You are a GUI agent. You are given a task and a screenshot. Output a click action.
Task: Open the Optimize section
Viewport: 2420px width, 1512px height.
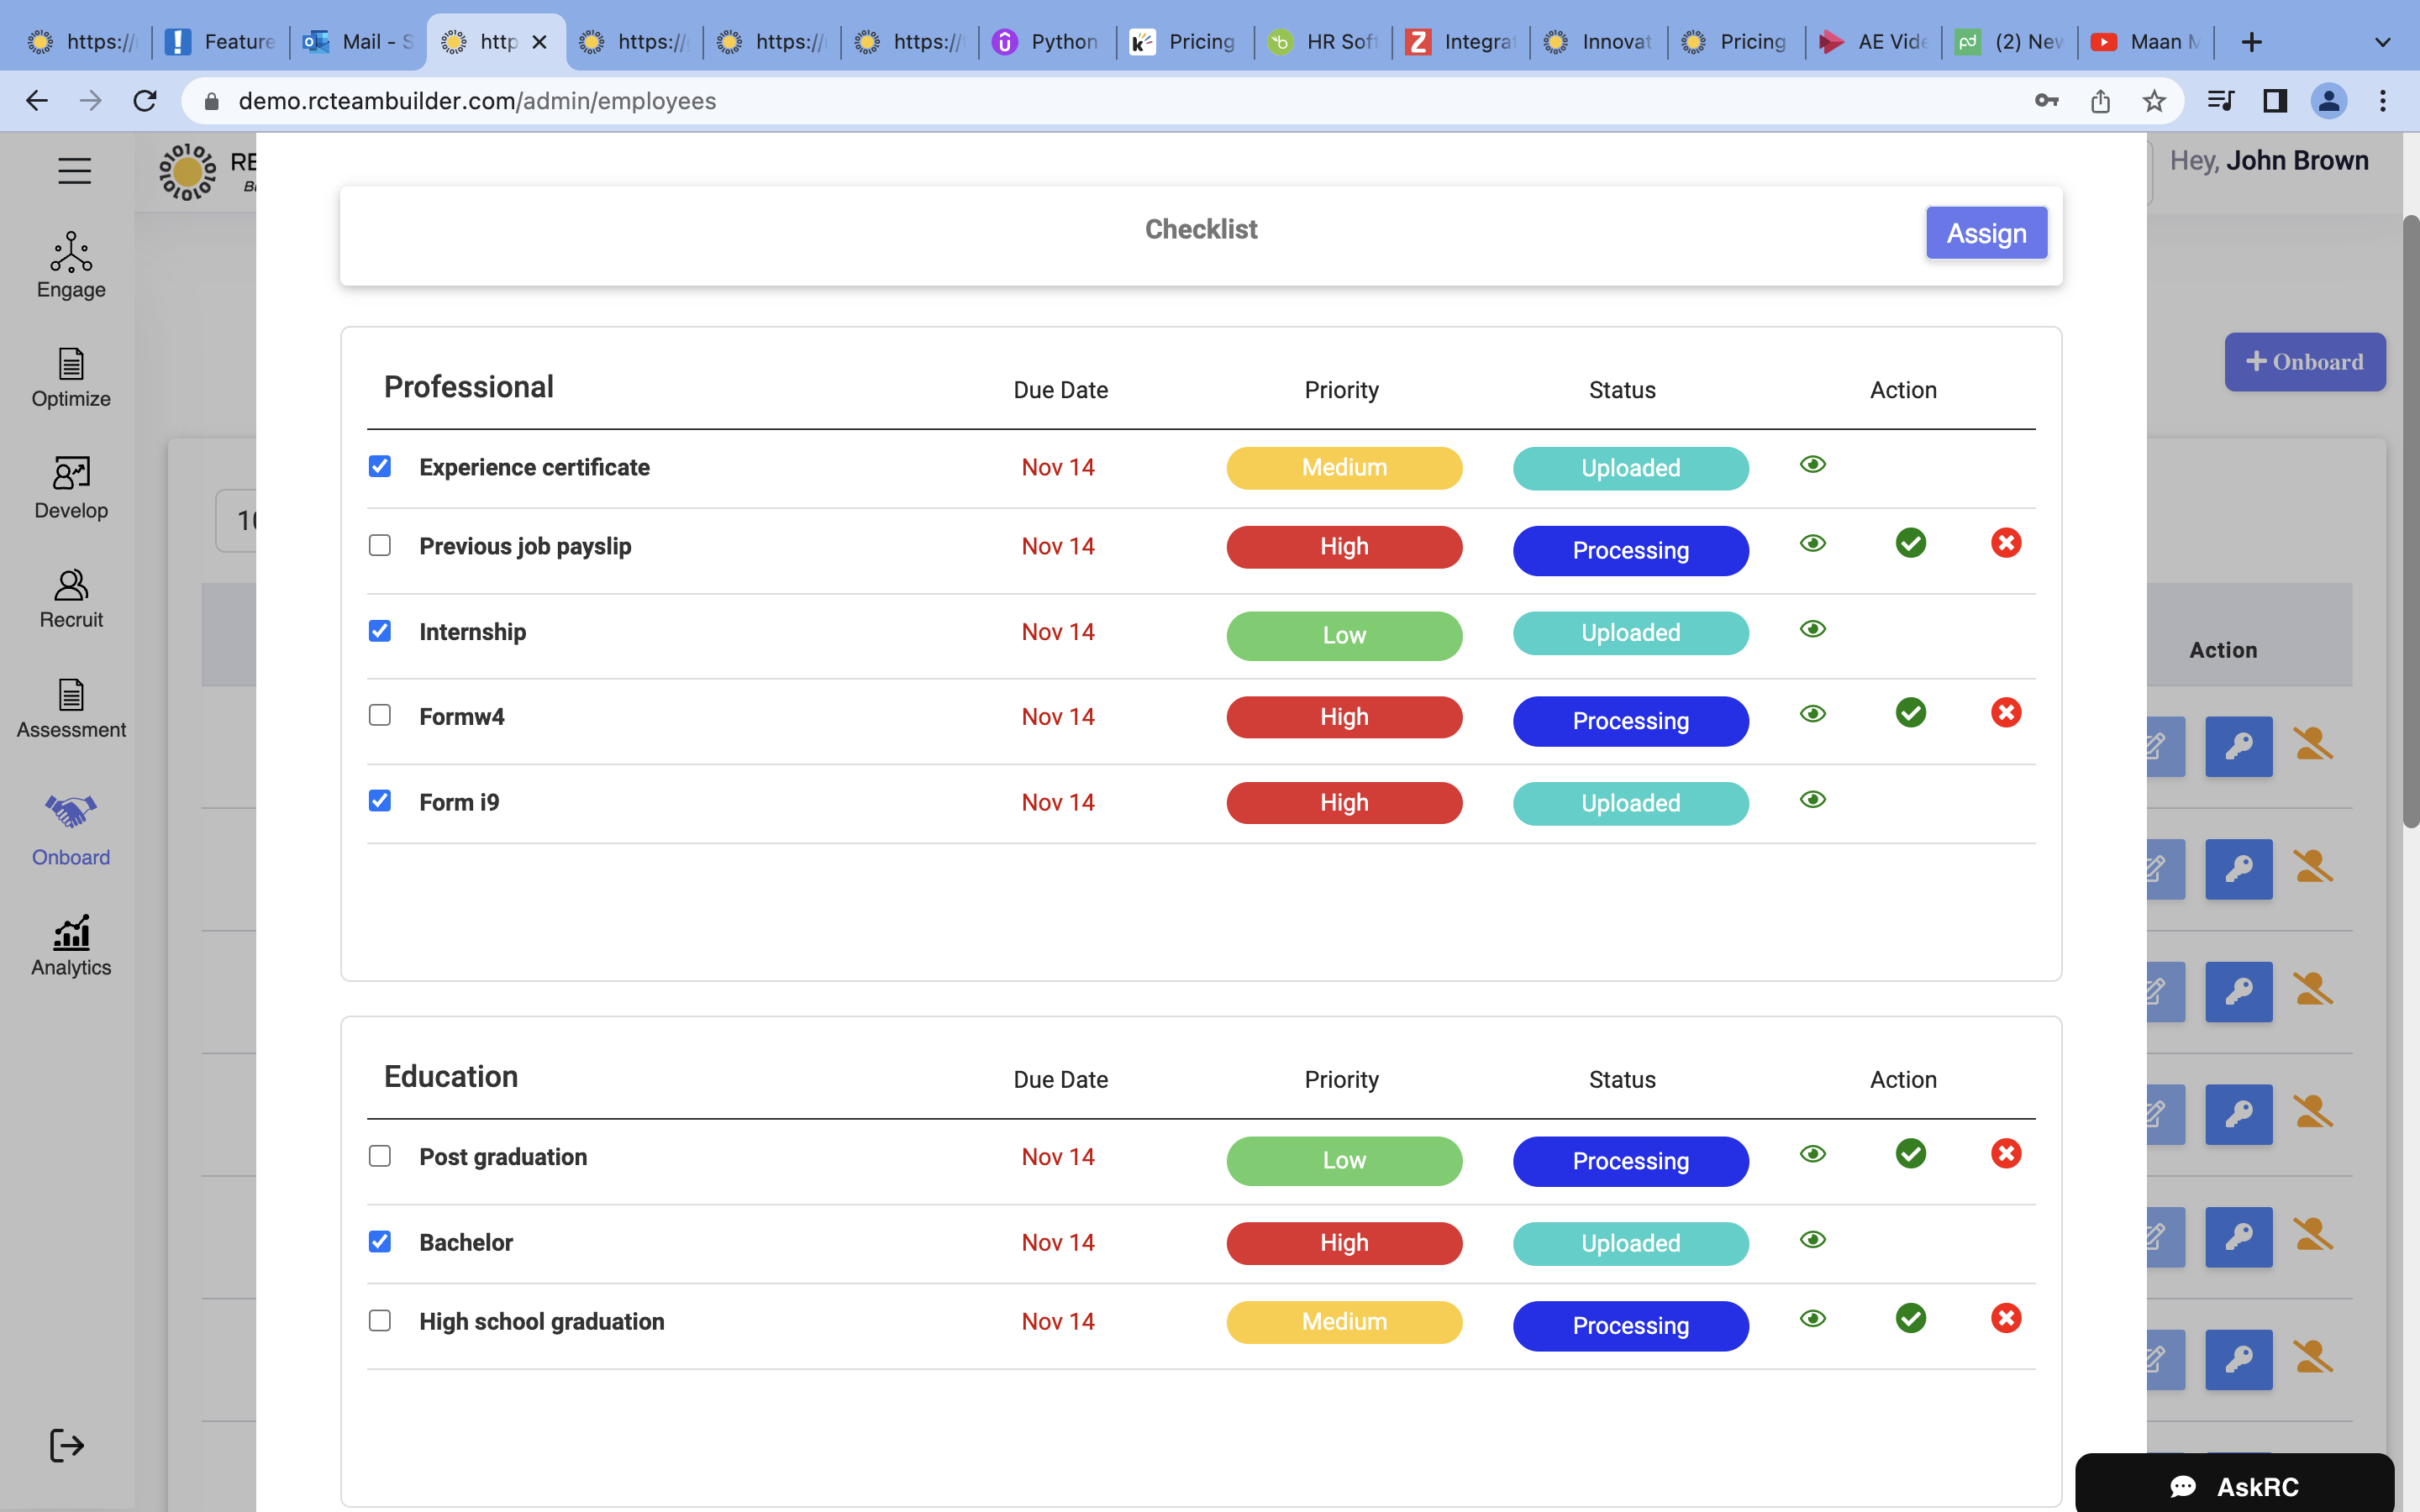point(71,378)
